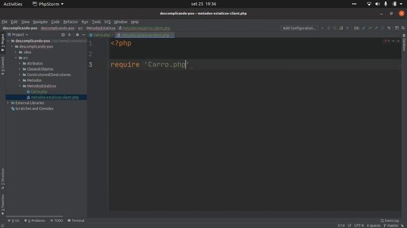
Task: Click the rollback undo arrow icon
Action: click(x=389, y=28)
